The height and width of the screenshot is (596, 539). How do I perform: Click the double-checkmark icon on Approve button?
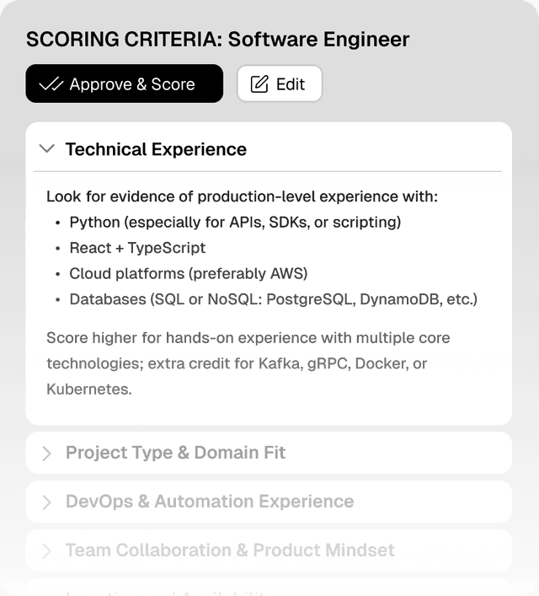tap(52, 84)
